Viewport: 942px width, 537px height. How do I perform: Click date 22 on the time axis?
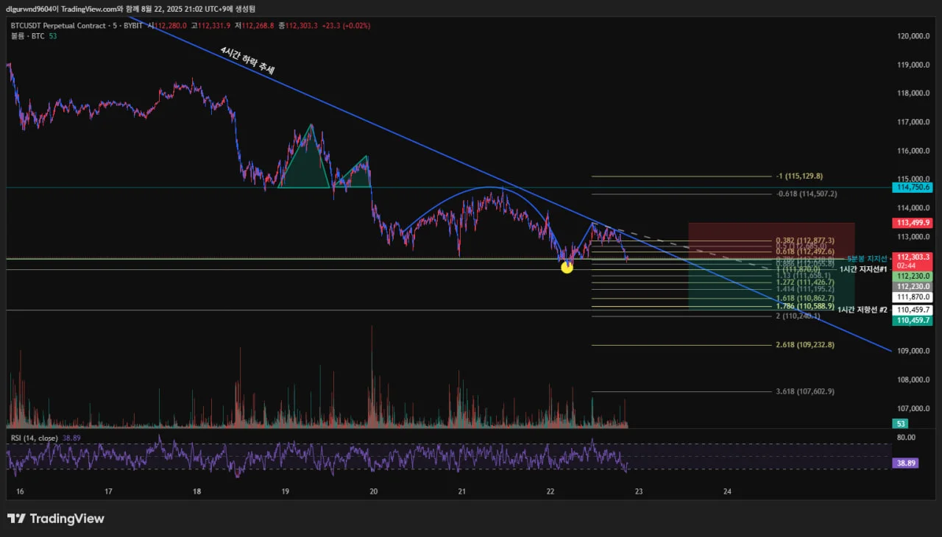tap(550, 491)
